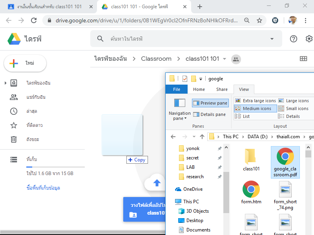Expand thaiall.com path chevron
This screenshot has height=235, width=314.
(304, 137)
